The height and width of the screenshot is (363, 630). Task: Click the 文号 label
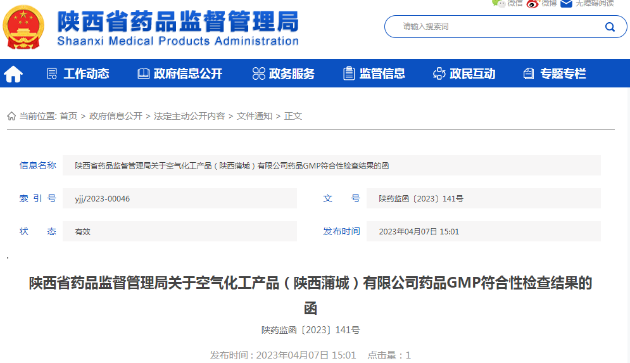point(341,198)
